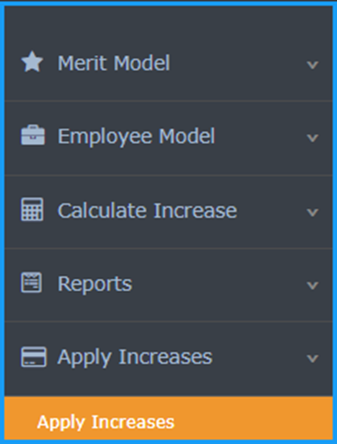Open the orange highlighted Apply Increases sub-item

click(x=168, y=418)
